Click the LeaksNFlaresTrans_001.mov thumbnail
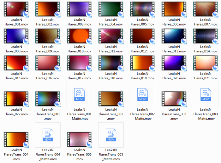This screenshot has width=221, height=163. tap(47, 99)
